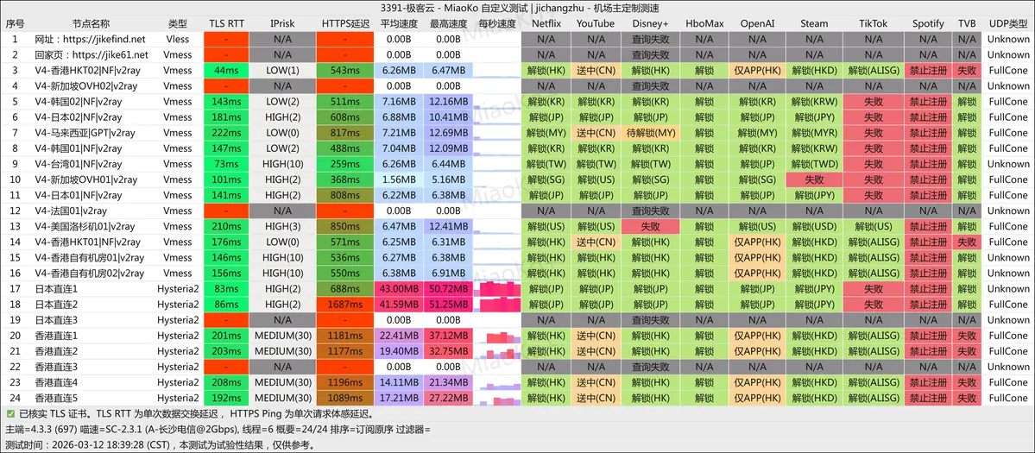Click the 43.00MB average speed cell
This screenshot has height=453, width=1035.
[398, 289]
